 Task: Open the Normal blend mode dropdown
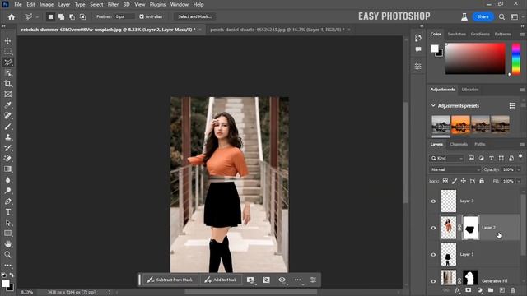(455, 170)
